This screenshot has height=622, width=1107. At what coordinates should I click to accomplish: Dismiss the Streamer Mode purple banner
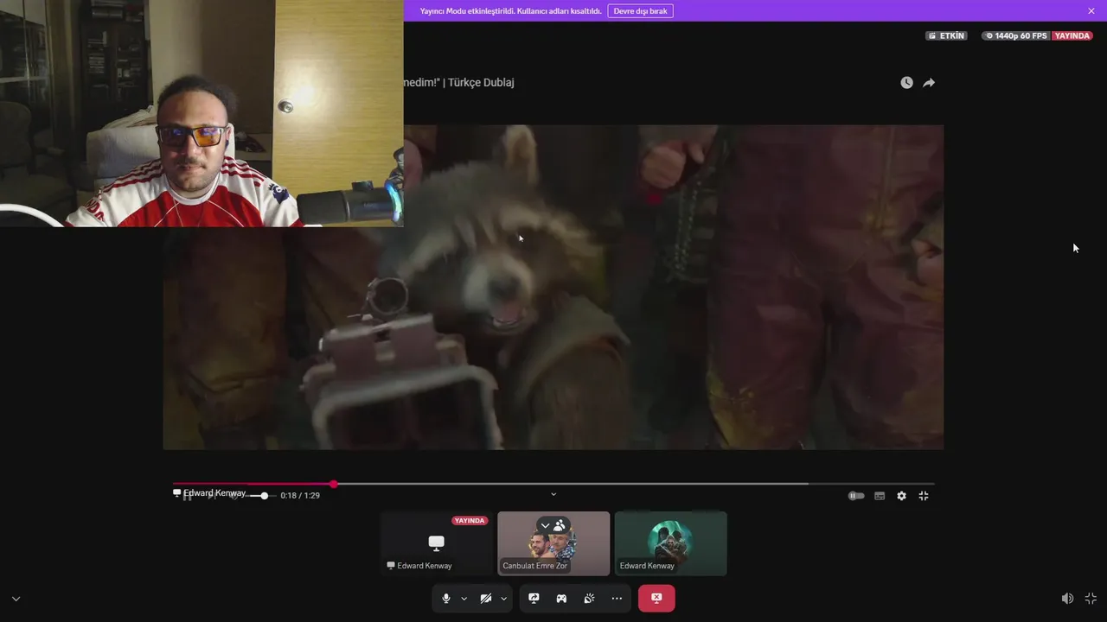(1091, 11)
